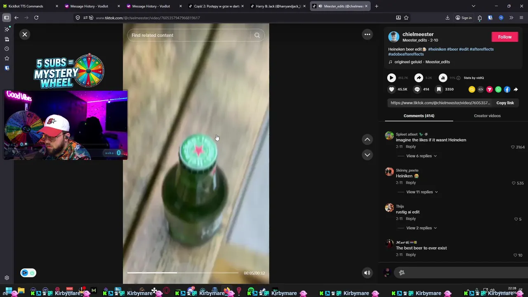This screenshot has height=297, width=528.
Task: Seek the video using the progress bar
Action: click(183, 273)
